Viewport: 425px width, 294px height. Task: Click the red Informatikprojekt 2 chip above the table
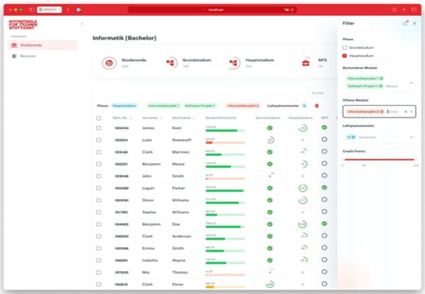click(x=243, y=106)
